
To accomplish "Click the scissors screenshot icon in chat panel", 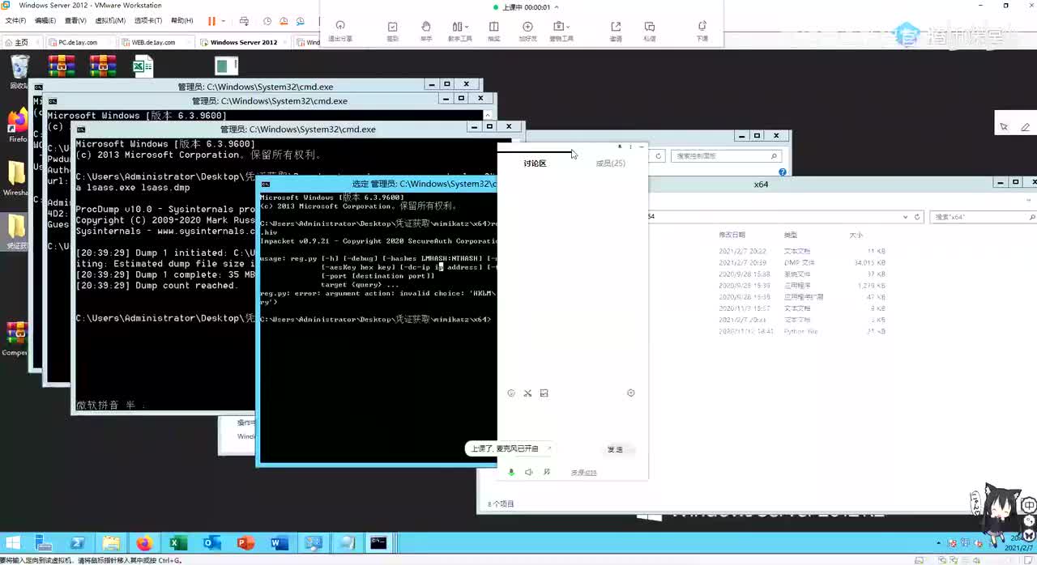I will [527, 393].
